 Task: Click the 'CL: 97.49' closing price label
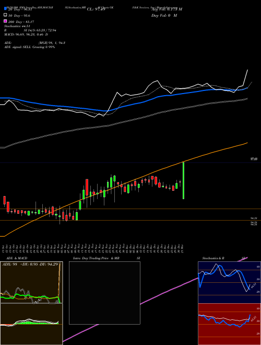click(x=96, y=9)
